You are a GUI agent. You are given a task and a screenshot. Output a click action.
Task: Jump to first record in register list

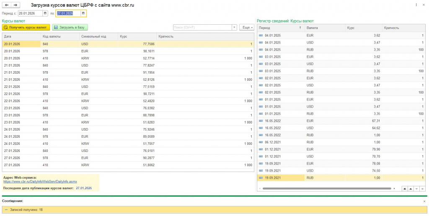pos(405,189)
